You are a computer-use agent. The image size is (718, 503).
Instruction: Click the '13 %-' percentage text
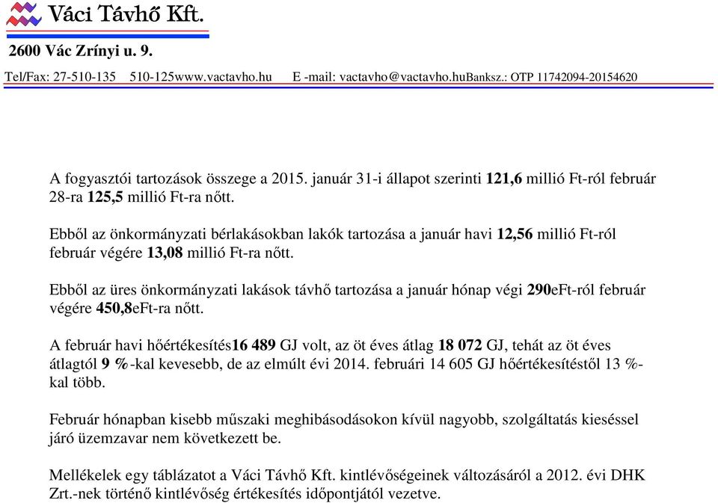[x=624, y=364]
